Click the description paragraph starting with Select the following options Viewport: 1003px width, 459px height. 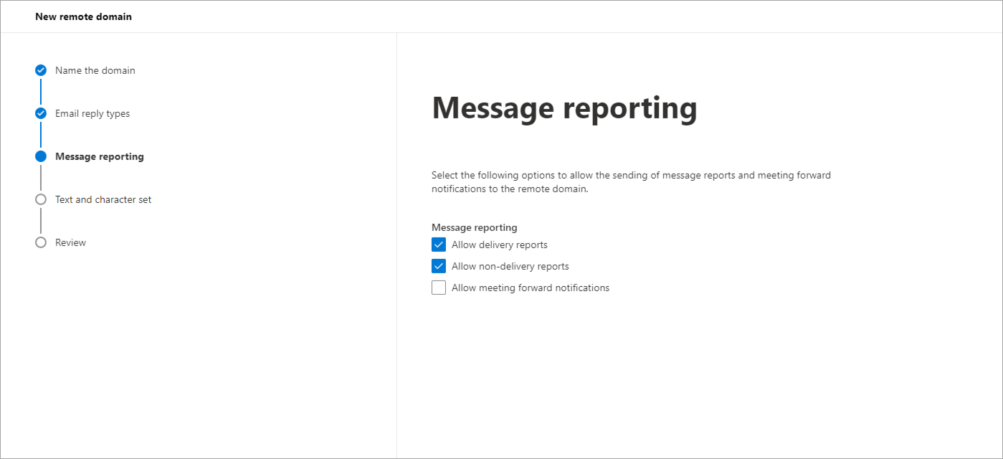tap(631, 181)
